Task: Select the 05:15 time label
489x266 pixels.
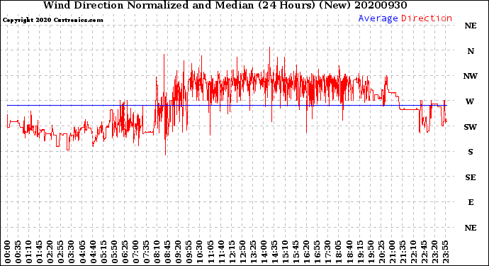Action: (x=103, y=252)
